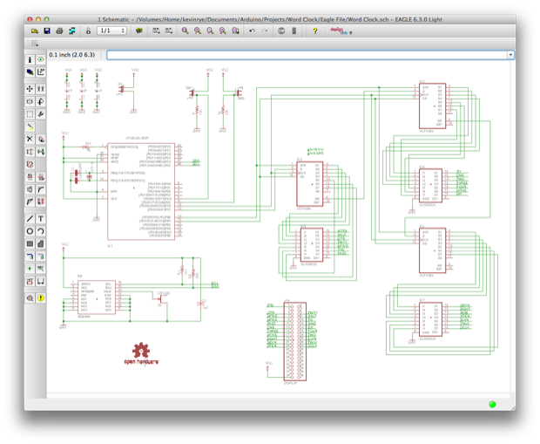540x444 pixels.
Task: Select the Add part tool
Action: 41,140
